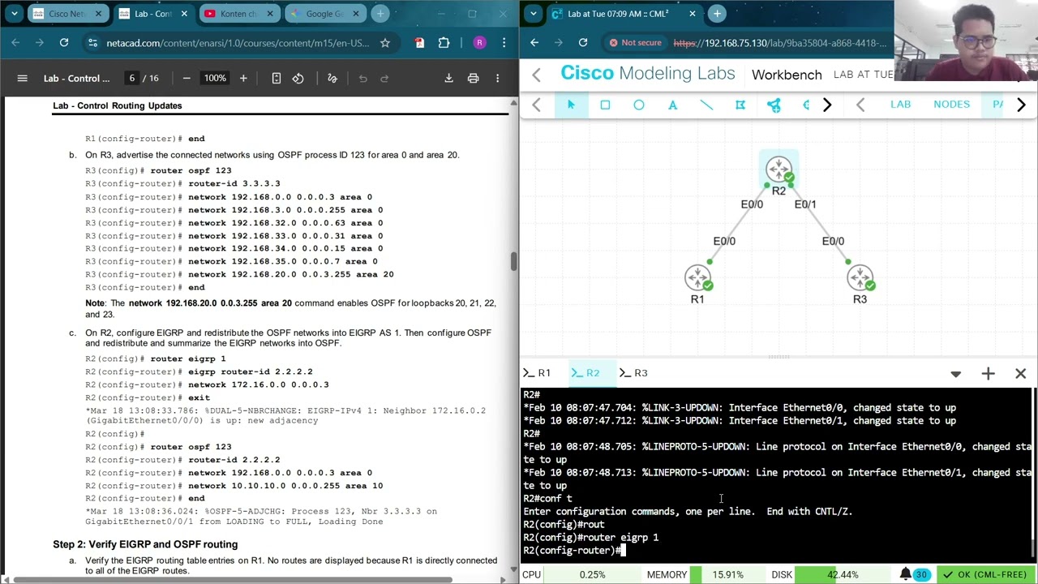Image resolution: width=1038 pixels, height=584 pixels.
Task: Open the Adobe Acrobat extension icon
Action: (419, 42)
